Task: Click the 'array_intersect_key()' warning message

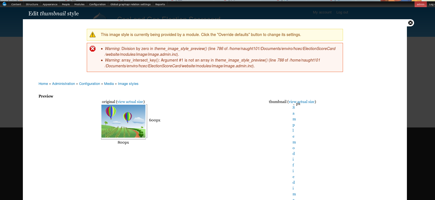Action: (212, 63)
